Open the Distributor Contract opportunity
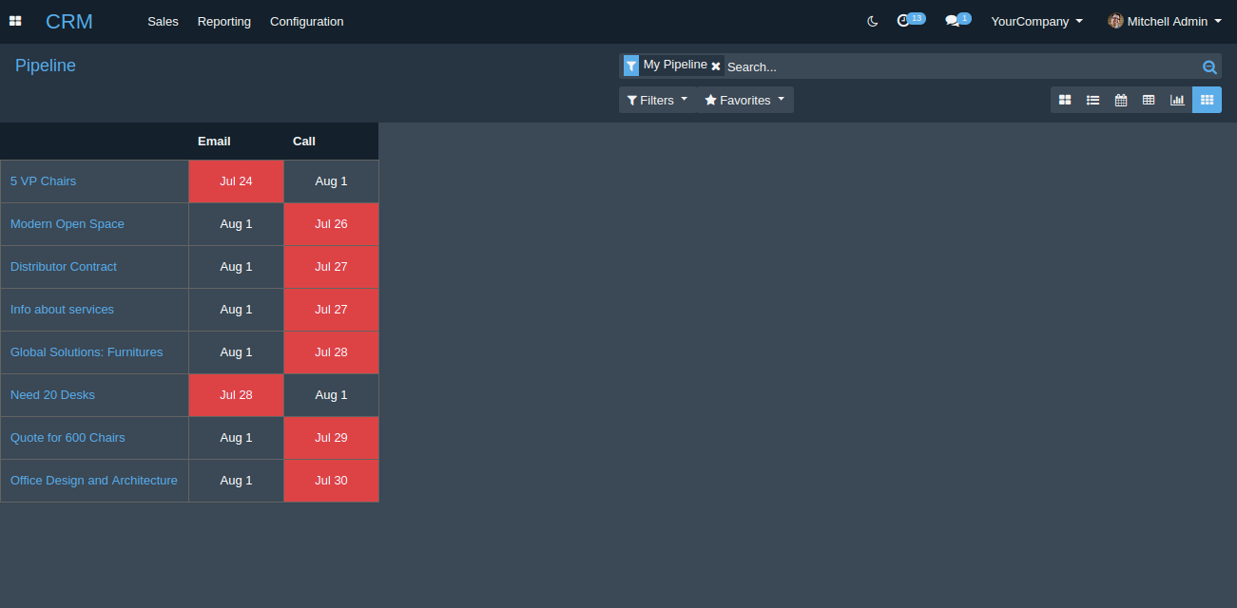 click(x=63, y=266)
